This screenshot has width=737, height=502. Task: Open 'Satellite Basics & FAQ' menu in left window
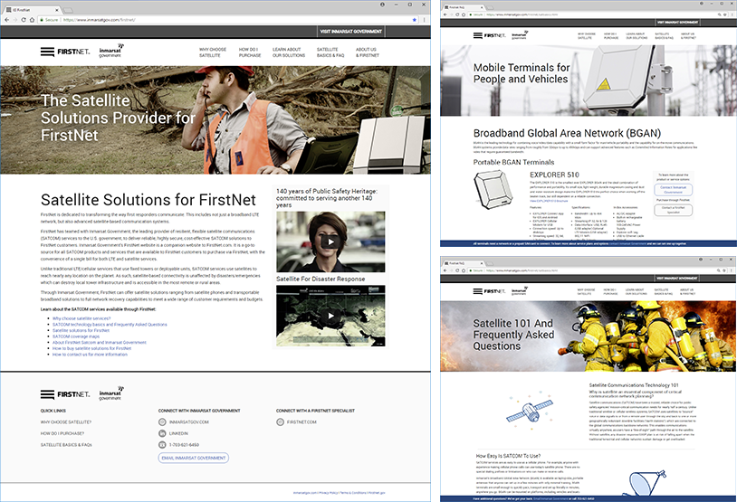tap(328, 52)
